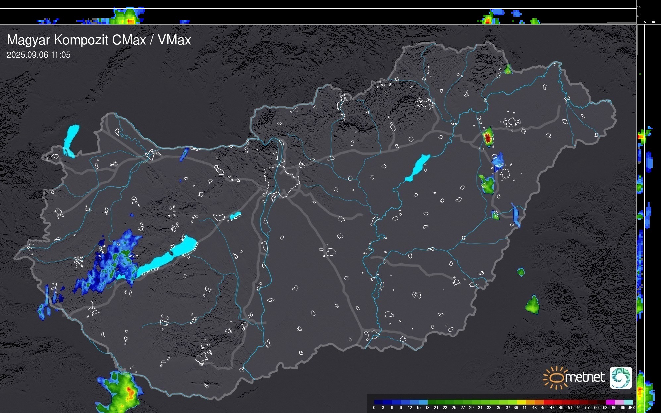Click the gray vertical scrollbar thumb at top right

click(637, 40)
